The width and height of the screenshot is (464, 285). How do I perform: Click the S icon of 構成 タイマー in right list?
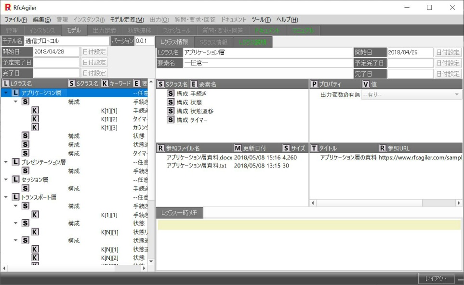coord(171,120)
